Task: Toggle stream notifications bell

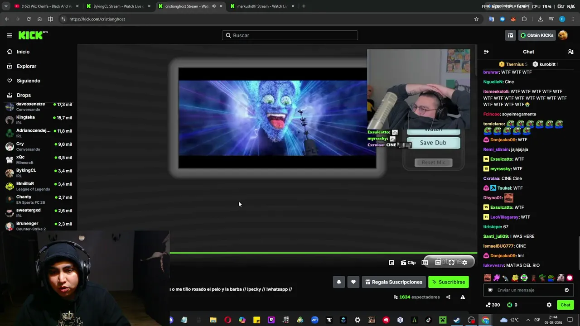Action: click(x=338, y=282)
